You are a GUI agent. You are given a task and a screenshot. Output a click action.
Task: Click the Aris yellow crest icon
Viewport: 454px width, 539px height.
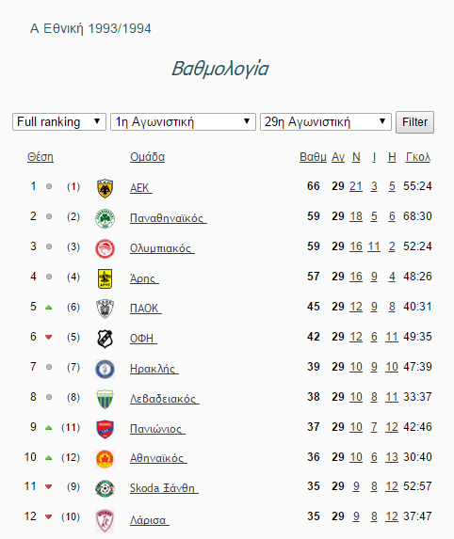click(105, 278)
